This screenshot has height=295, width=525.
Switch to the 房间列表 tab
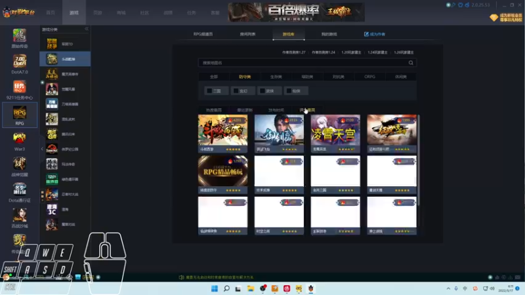point(247,34)
